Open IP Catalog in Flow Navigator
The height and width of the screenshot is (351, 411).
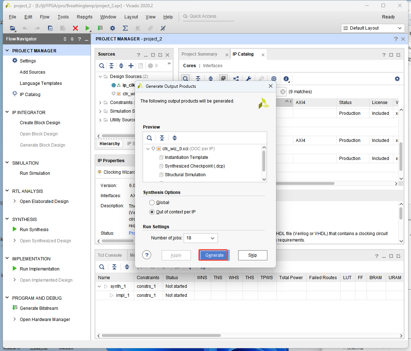[30, 95]
